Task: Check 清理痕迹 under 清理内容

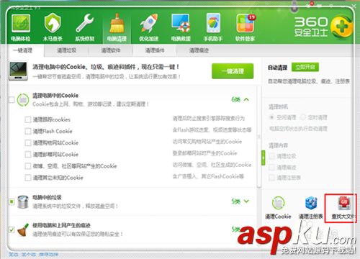Action: (271, 167)
